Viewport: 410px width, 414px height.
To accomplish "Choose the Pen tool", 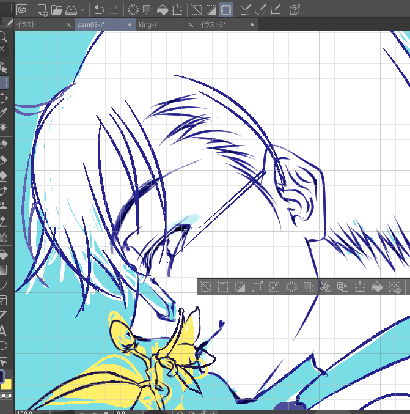I will point(3,144).
